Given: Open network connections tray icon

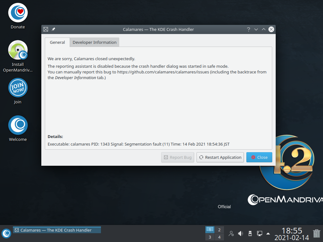Looking at the screenshot, I should (x=259, y=233).
